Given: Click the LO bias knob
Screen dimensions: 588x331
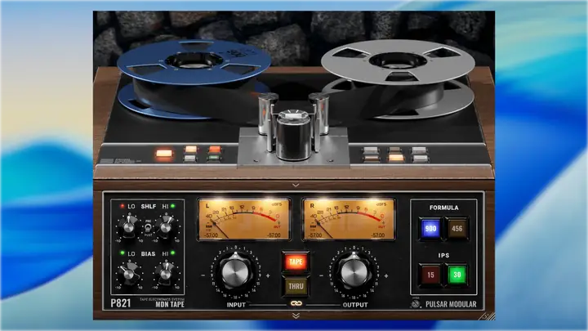Looking at the screenshot, I should tap(129, 273).
